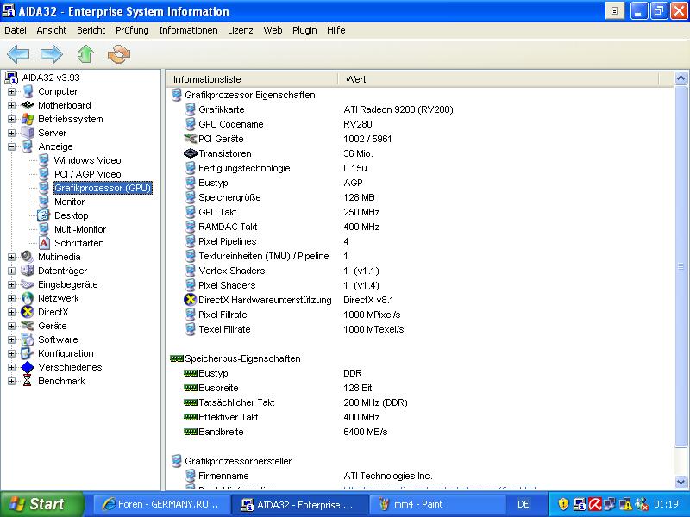Click the Bandbreite value 6400 MB/s
The image size is (690, 517).
[x=365, y=432]
